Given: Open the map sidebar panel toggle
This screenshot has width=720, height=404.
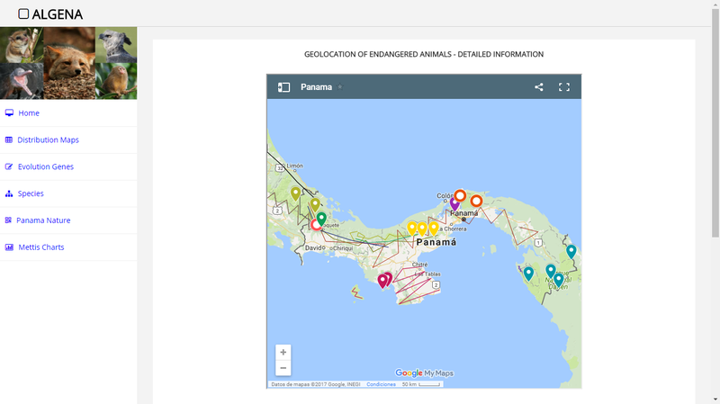Looking at the screenshot, I should [283, 87].
